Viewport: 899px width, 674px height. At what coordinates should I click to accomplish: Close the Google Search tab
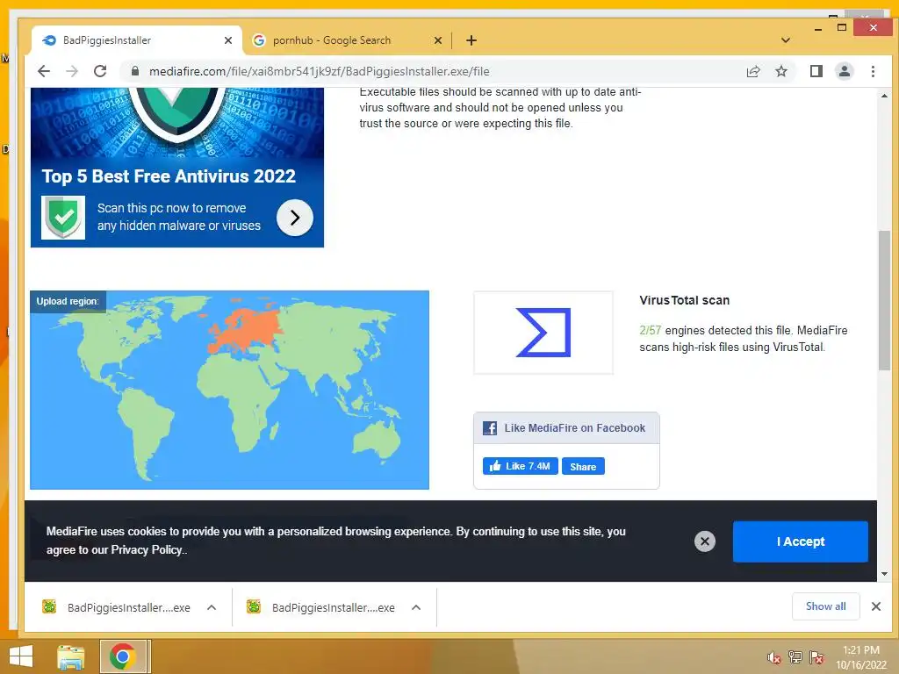[437, 40]
